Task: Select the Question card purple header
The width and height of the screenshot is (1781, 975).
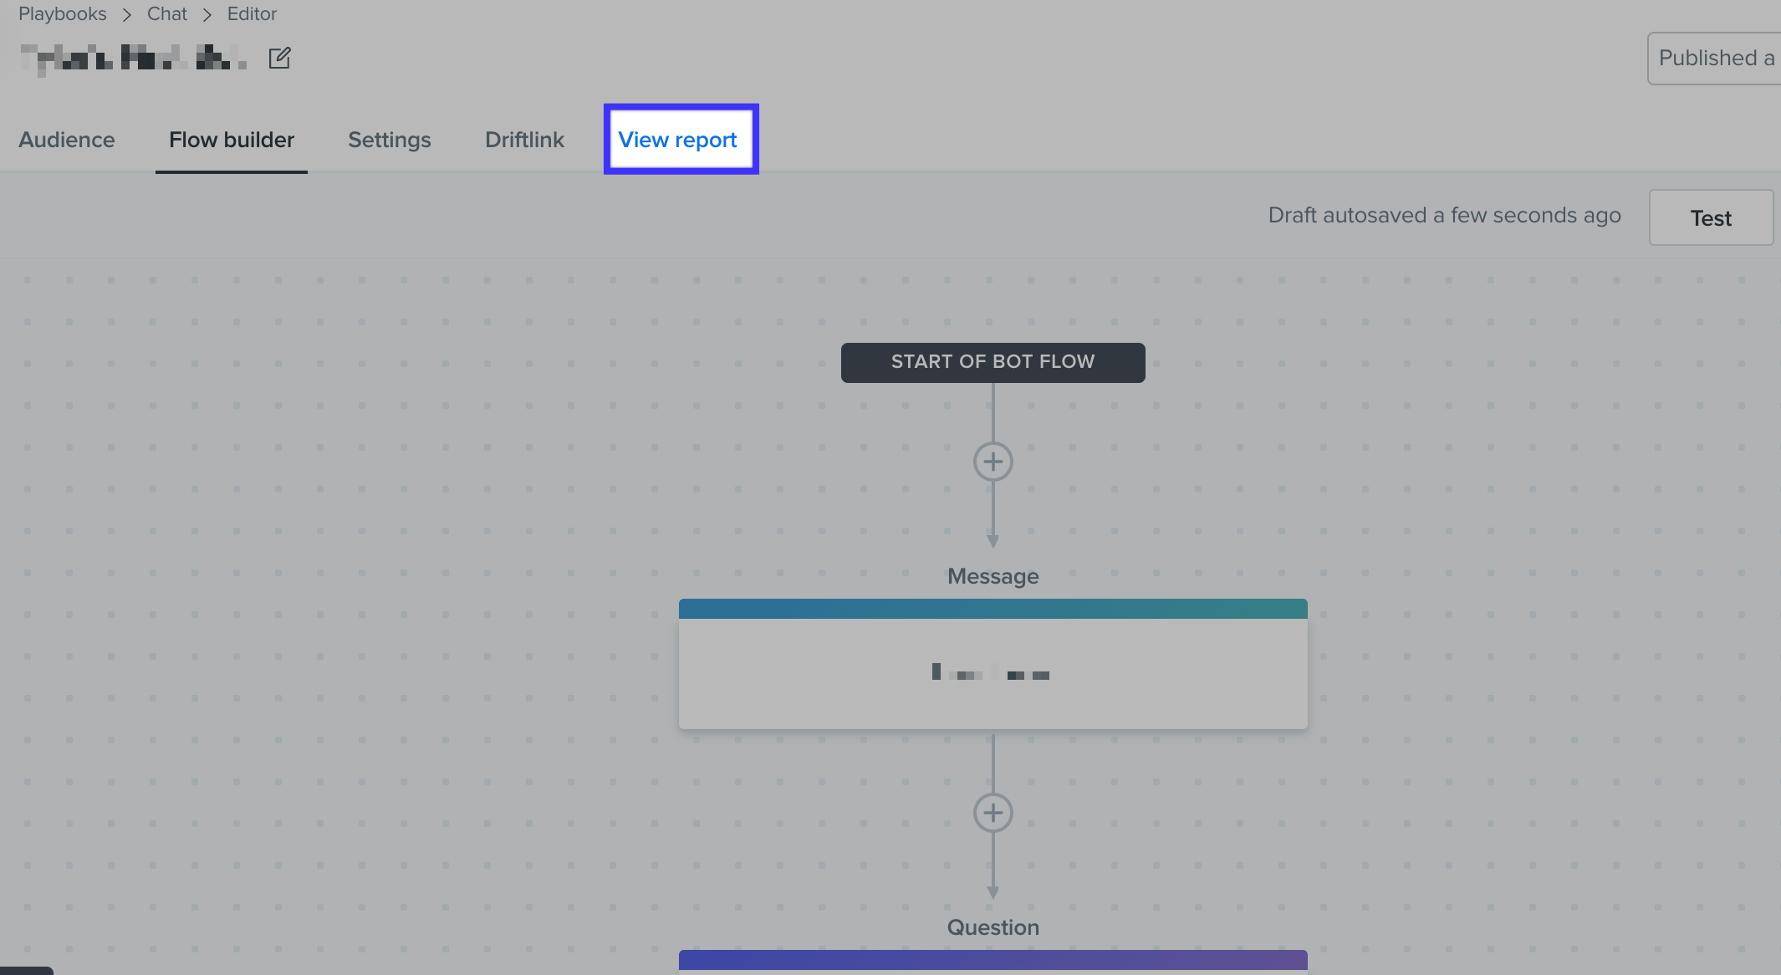Action: (993, 960)
